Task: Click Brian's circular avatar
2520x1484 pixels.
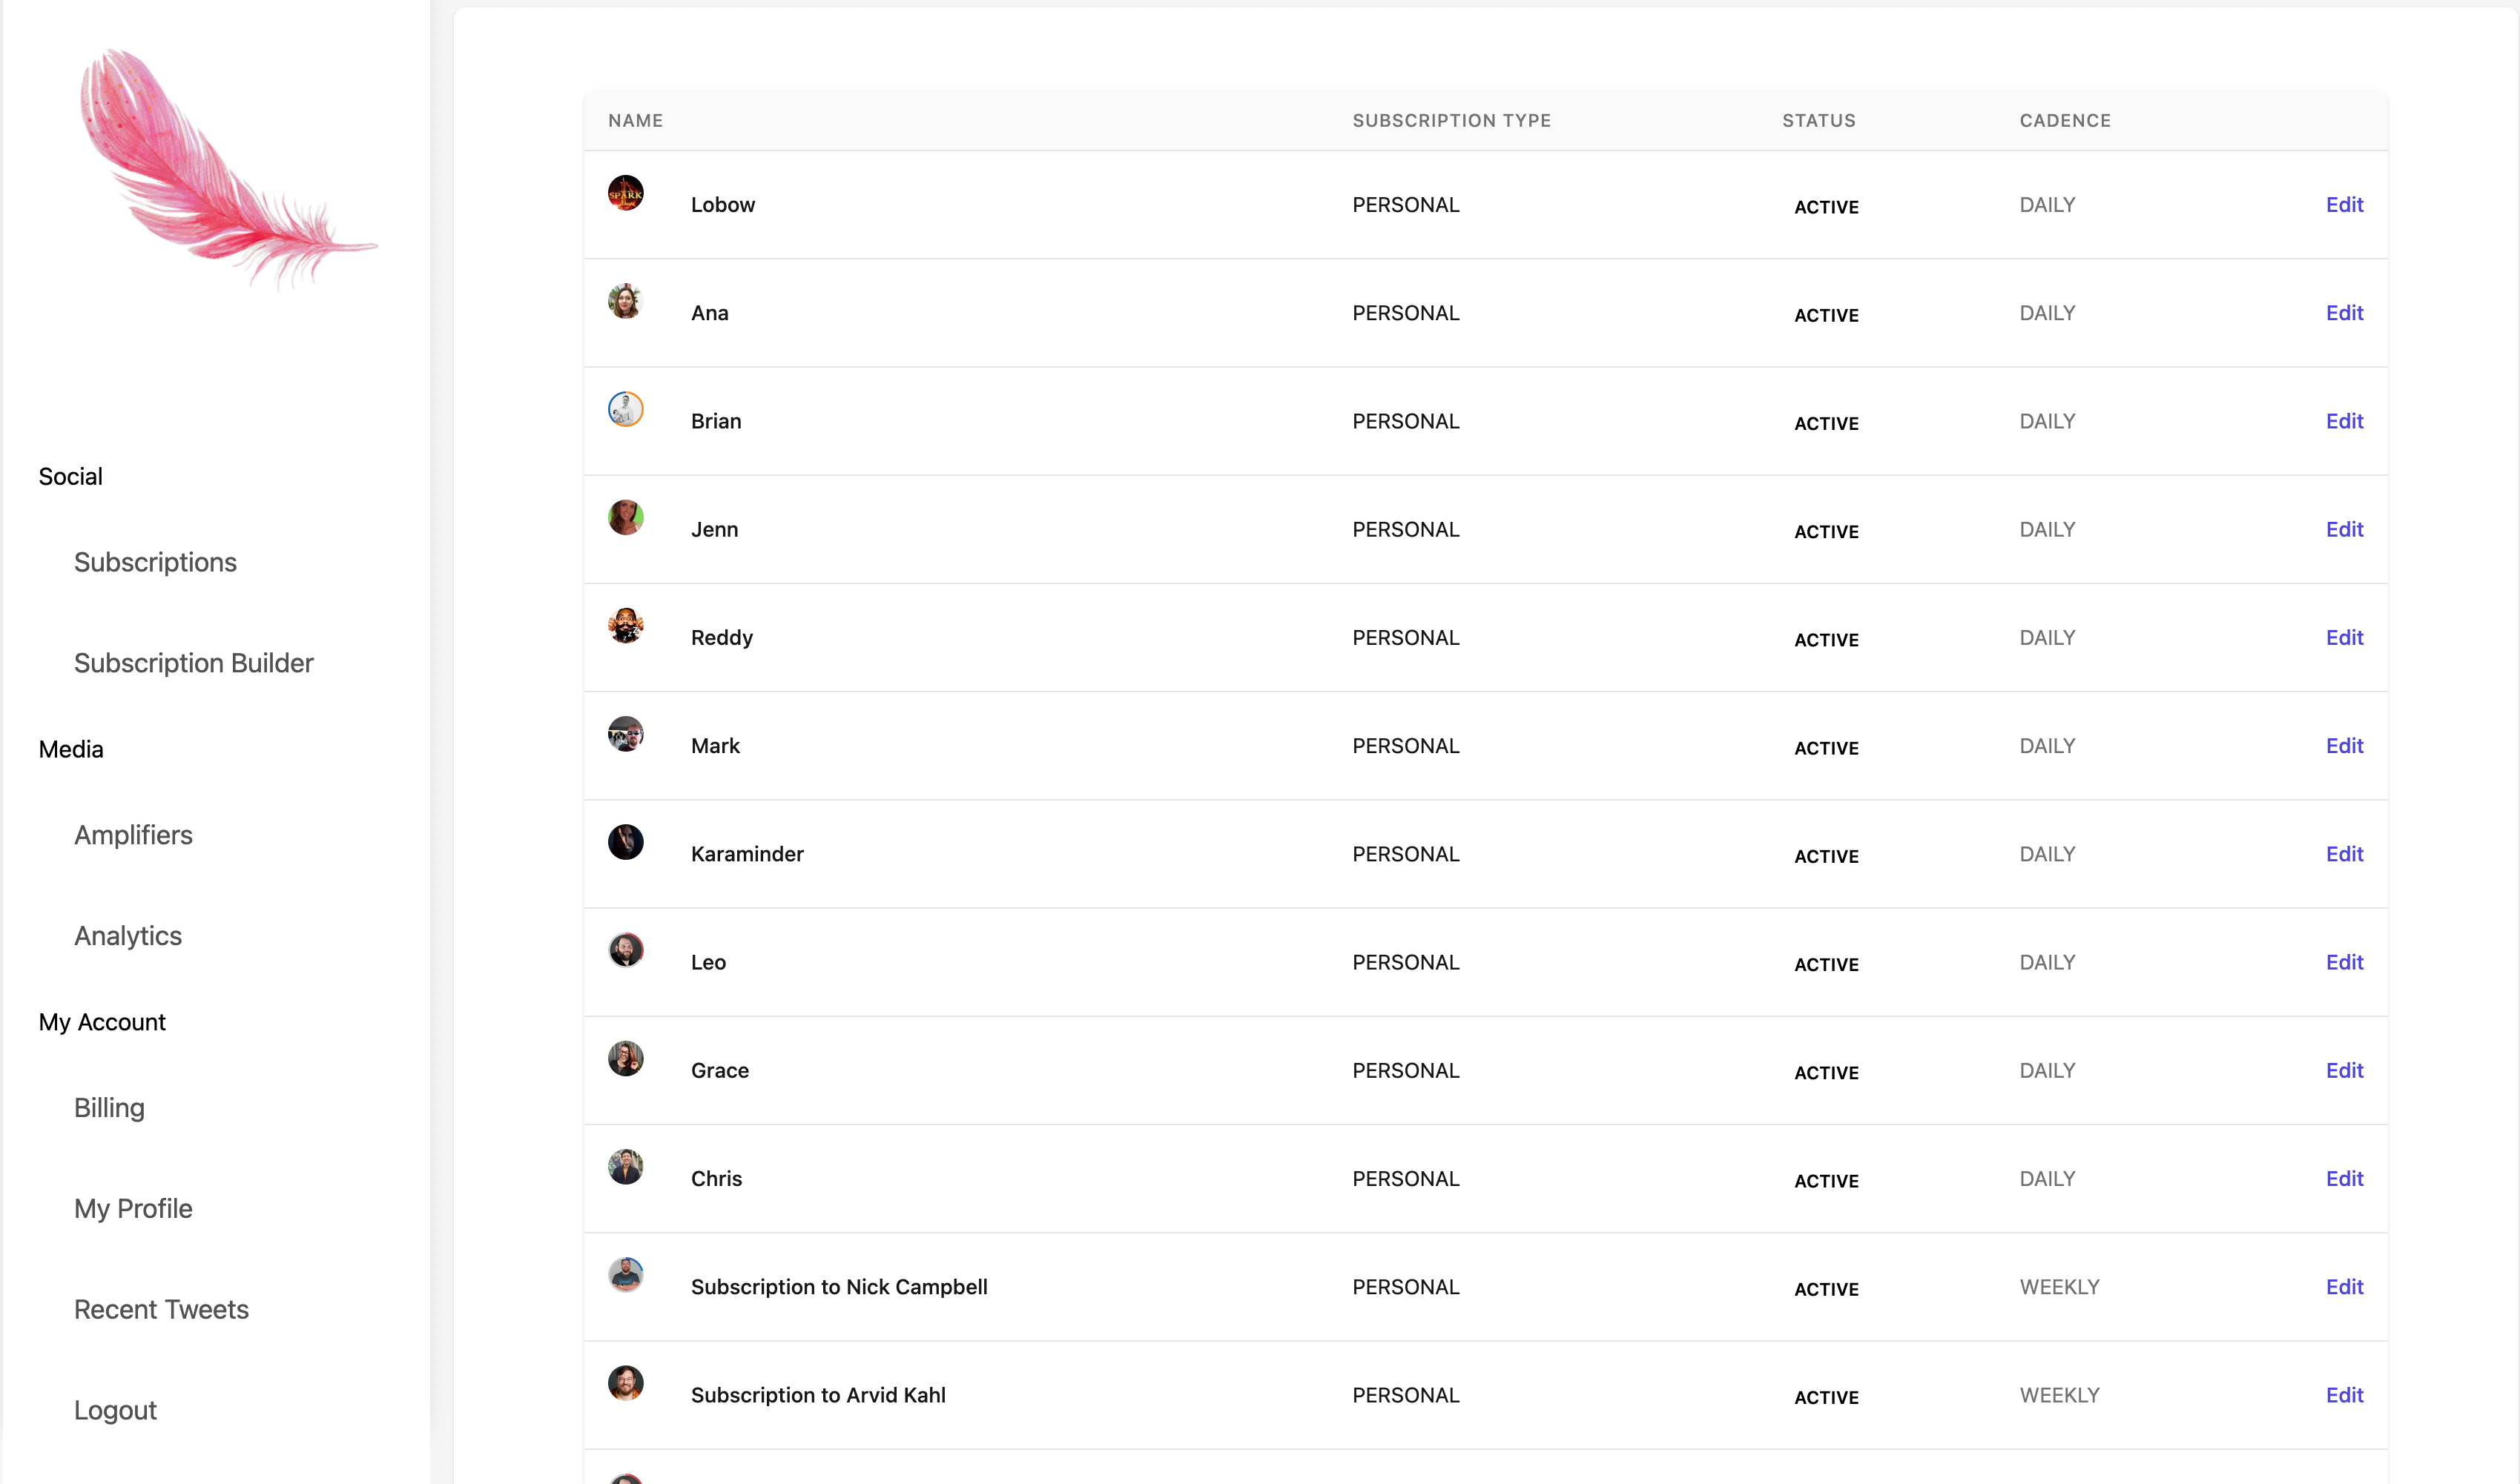Action: coord(625,409)
